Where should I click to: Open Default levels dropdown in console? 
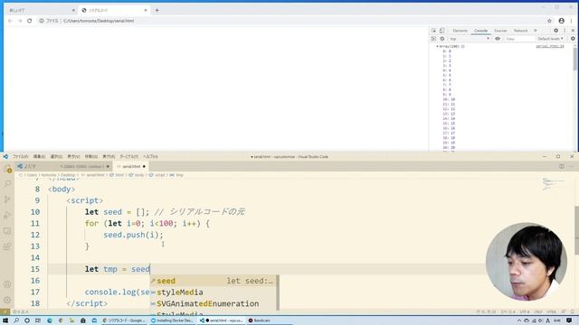[x=550, y=39]
